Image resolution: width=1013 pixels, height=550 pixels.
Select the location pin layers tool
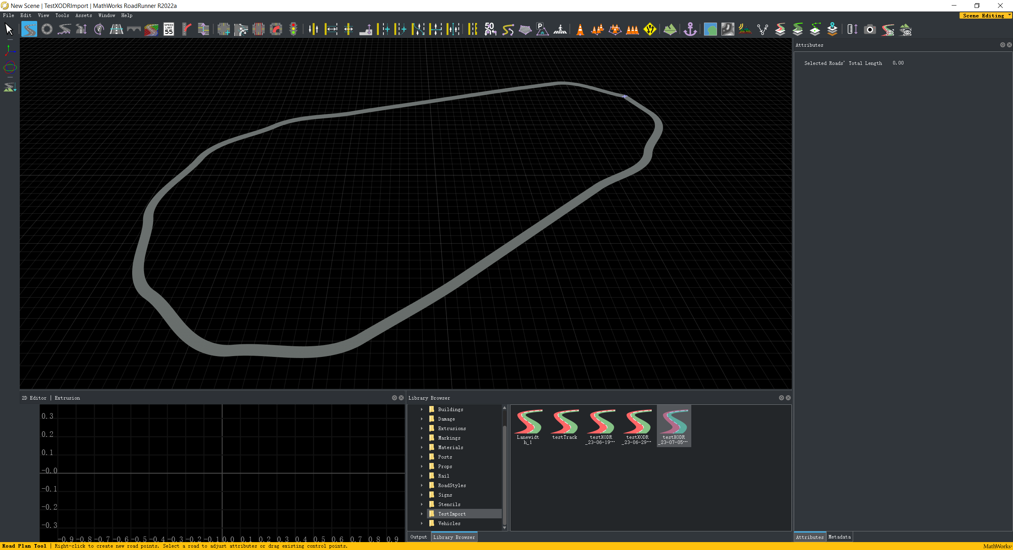[833, 29]
